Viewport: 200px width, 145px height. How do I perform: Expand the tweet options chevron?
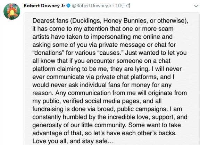pos(196,6)
